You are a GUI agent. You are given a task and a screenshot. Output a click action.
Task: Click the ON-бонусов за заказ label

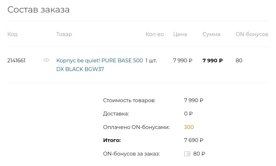(131, 154)
